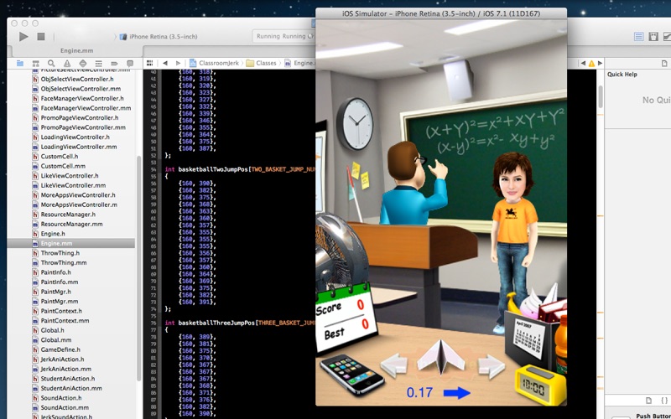Switch to the Assistant editor button
Screen dimensions: 671x419
coord(653,37)
